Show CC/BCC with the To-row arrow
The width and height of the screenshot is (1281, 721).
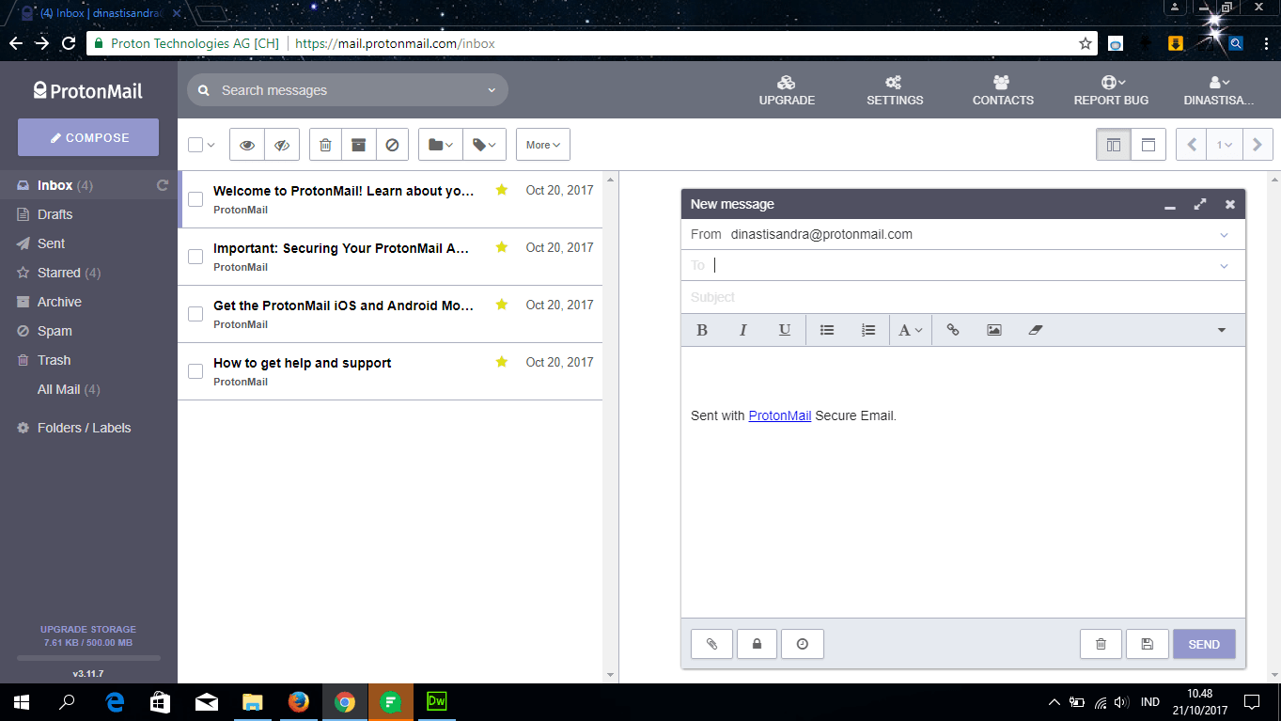coord(1224,266)
